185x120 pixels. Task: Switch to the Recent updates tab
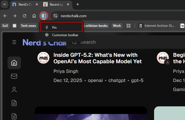tap(56, 4)
